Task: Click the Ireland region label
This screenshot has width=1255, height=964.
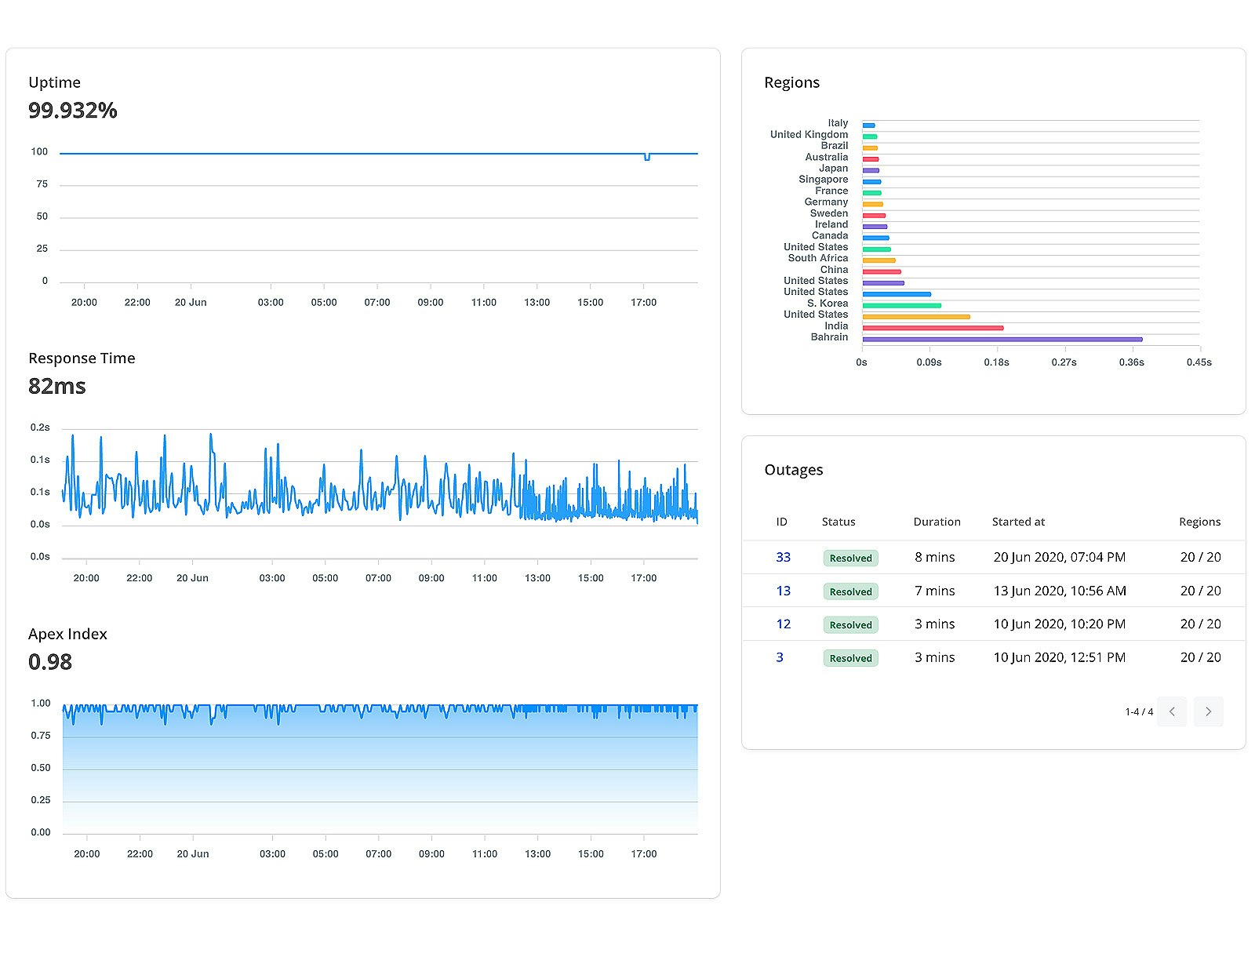Action: coord(831,224)
